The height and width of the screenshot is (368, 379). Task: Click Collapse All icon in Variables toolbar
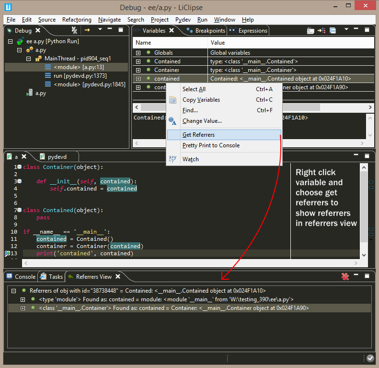(333, 31)
